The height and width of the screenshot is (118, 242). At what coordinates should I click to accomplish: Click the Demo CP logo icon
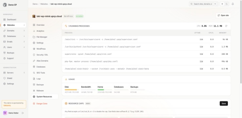click(x=5, y=5)
